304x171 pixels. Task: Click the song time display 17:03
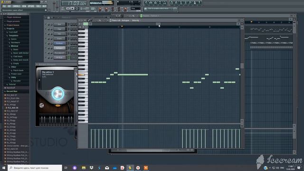[74, 3]
